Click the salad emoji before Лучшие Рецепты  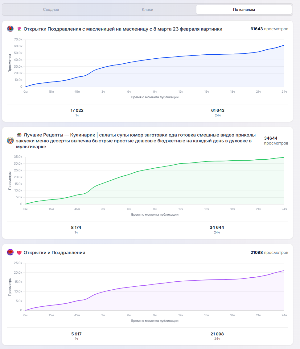[19, 135]
